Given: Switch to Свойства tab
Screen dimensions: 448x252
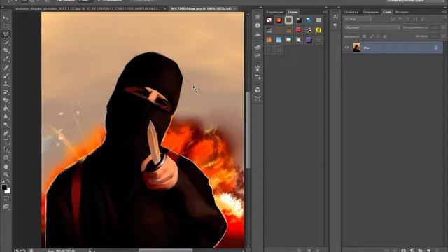Looking at the screenshot, I should pyautogui.click(x=351, y=12).
